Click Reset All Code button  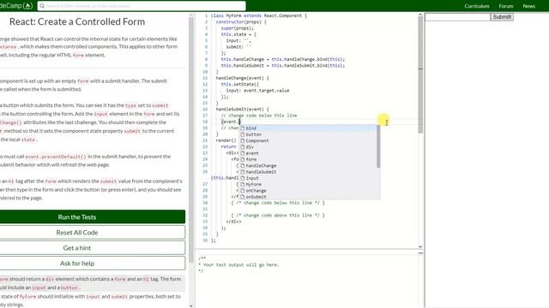93,233
